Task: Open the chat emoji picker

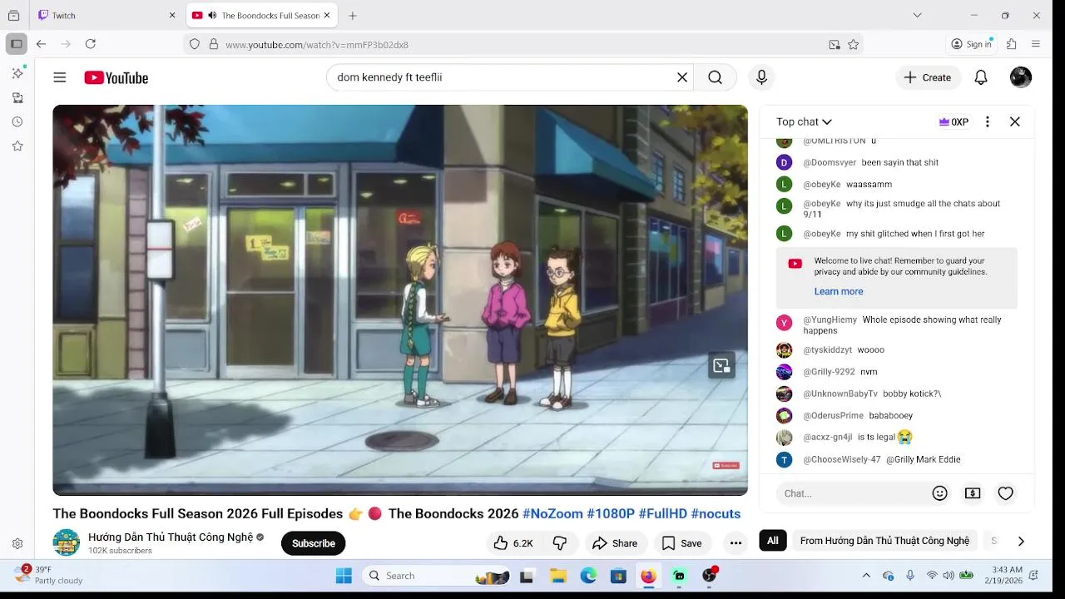Action: click(940, 493)
